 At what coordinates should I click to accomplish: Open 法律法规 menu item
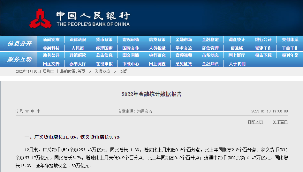pyautogui.click(x=78, y=40)
